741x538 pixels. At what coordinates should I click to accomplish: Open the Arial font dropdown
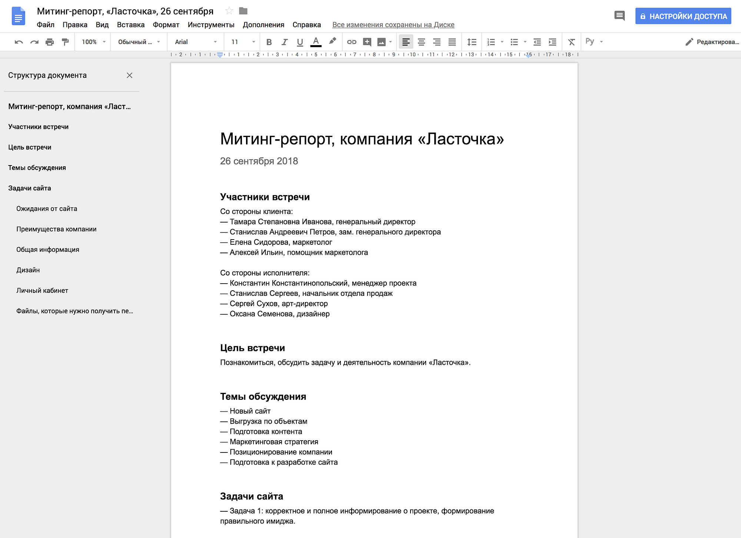196,42
